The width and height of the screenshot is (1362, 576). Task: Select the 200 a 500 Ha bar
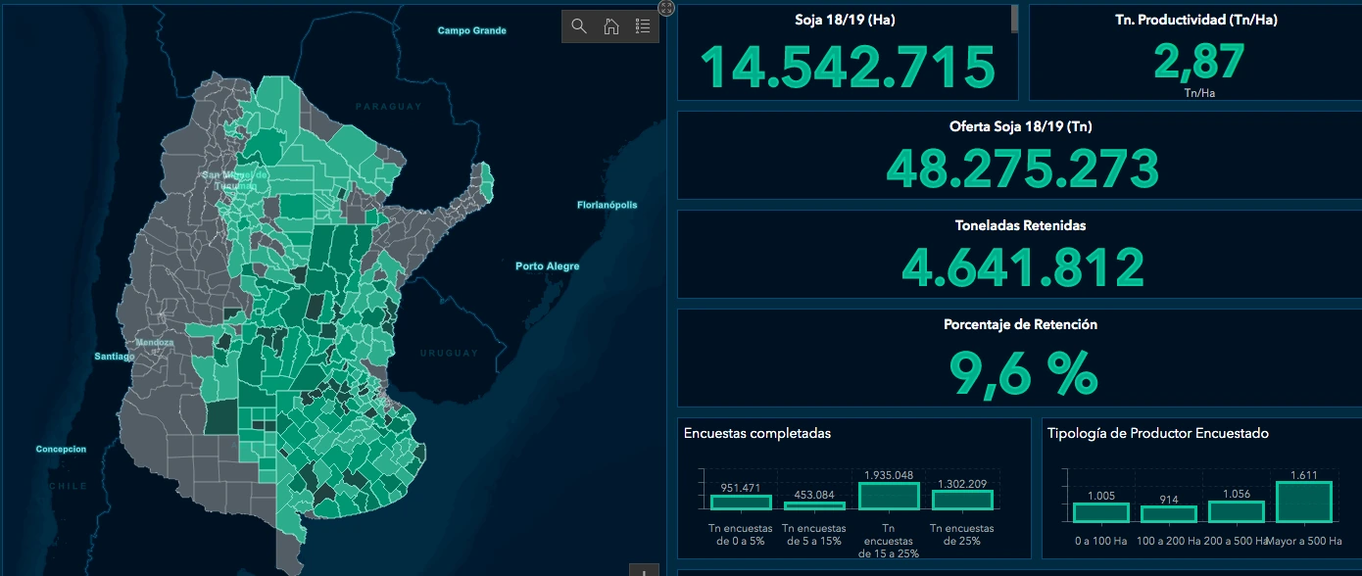coord(1237,511)
